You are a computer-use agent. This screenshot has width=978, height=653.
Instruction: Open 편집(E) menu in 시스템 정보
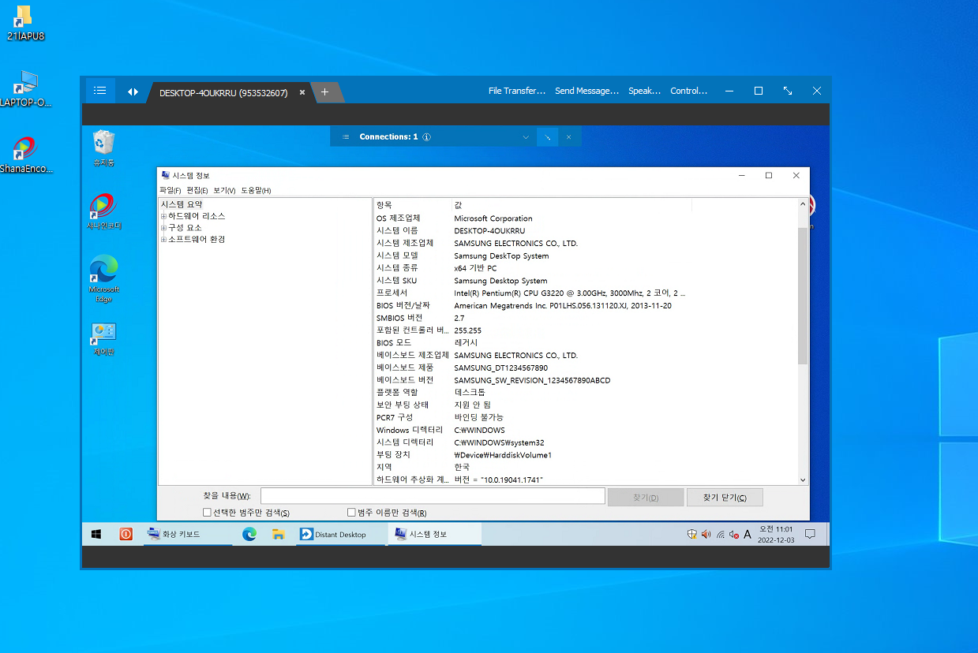197,190
